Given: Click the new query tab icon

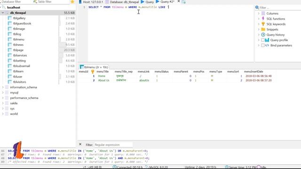Looking at the screenshot, I should (x=184, y=2).
